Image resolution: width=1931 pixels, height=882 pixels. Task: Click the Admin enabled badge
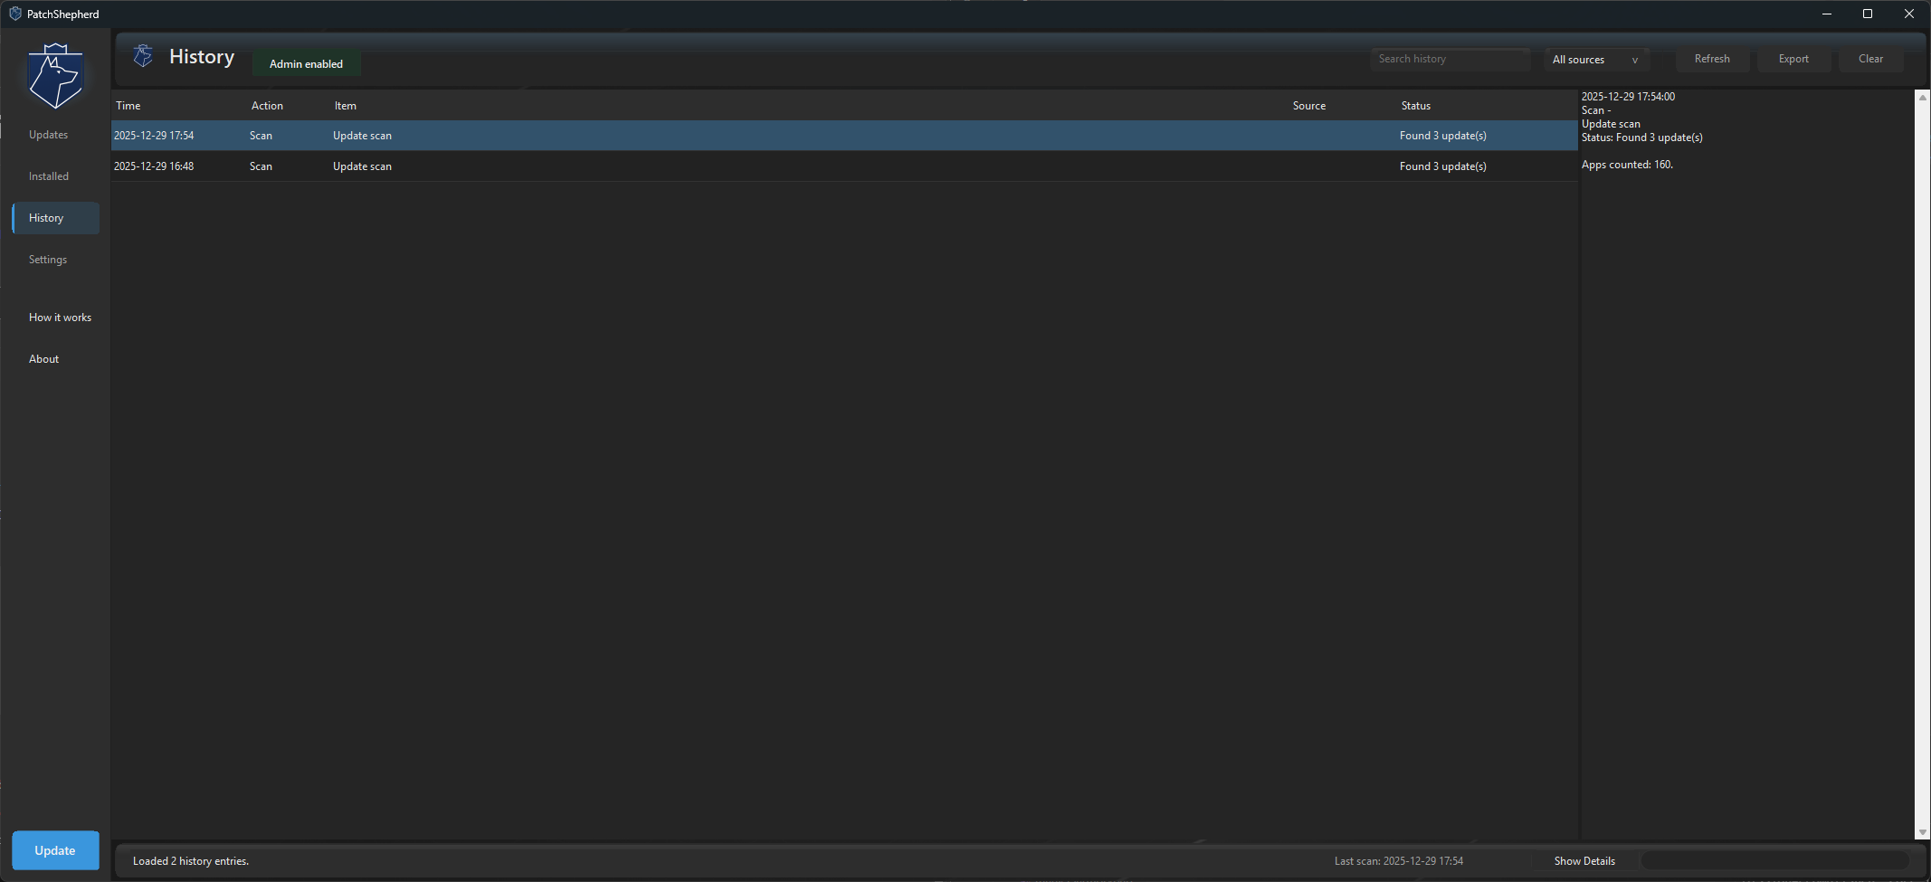coord(306,63)
